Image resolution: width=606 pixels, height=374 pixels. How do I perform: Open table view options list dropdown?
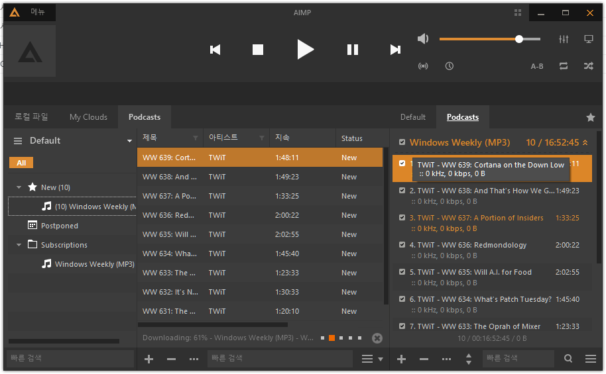coord(372,359)
